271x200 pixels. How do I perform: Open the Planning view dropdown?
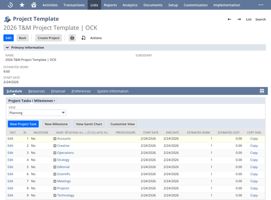click(38, 113)
